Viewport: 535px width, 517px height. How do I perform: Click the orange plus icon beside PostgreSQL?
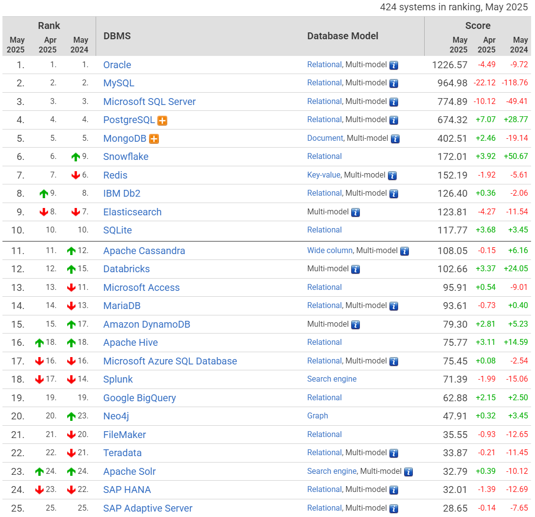[x=162, y=121]
